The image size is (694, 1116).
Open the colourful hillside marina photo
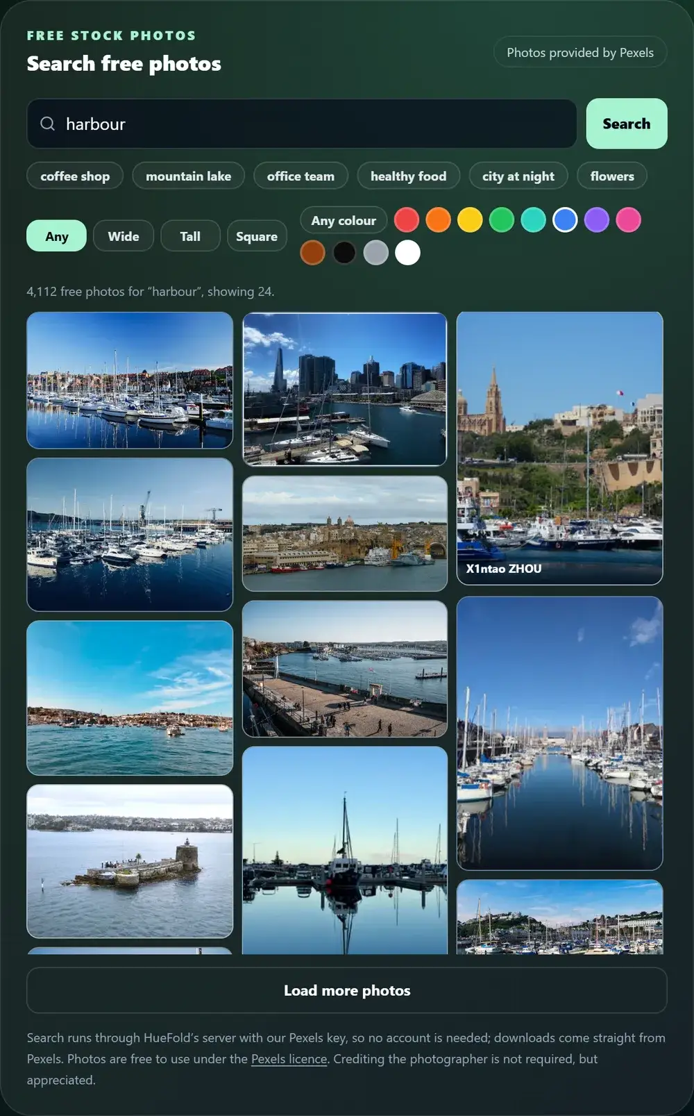point(130,380)
